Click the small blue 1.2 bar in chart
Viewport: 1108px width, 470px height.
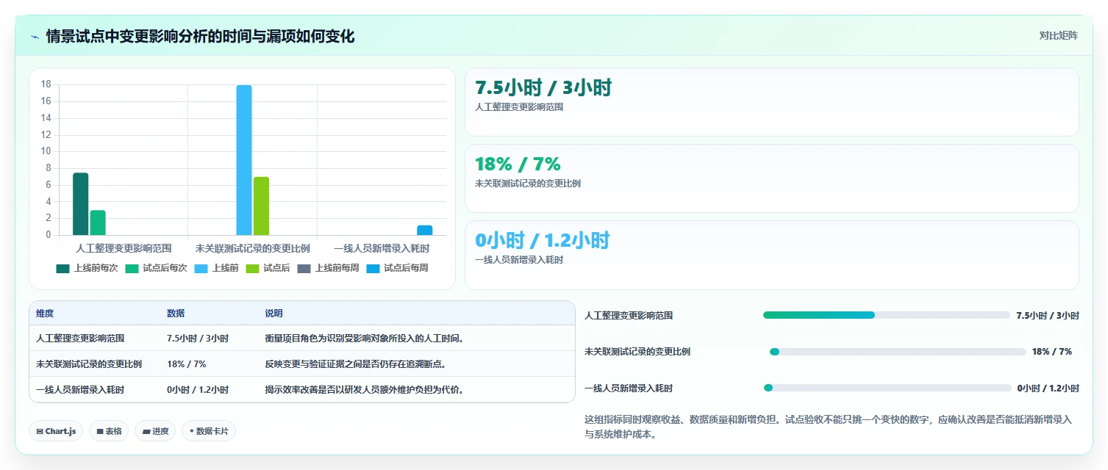(x=424, y=230)
